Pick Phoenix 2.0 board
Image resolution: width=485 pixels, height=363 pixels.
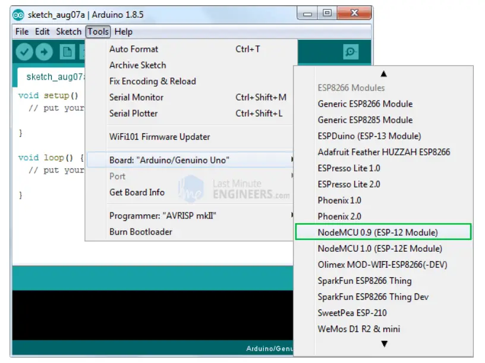click(383, 217)
